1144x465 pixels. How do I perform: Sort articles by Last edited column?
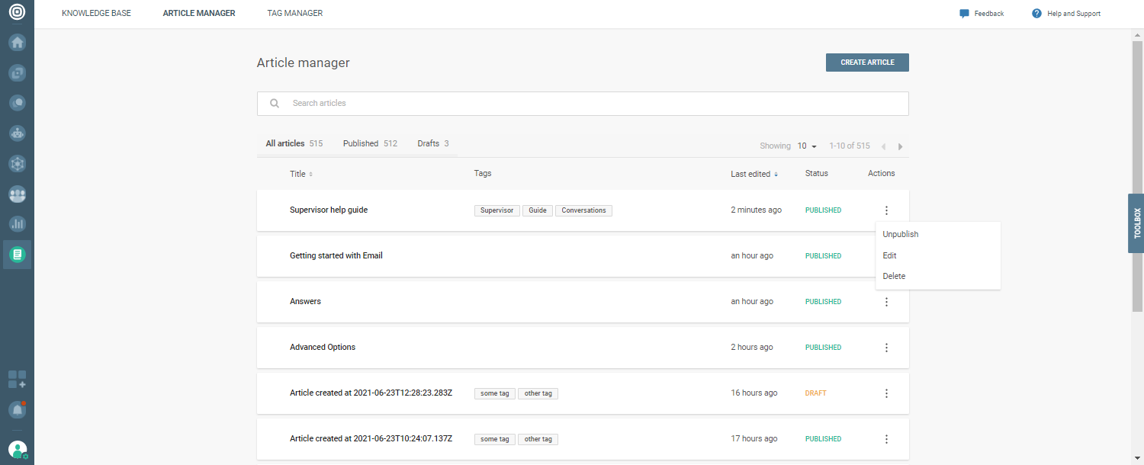click(754, 174)
